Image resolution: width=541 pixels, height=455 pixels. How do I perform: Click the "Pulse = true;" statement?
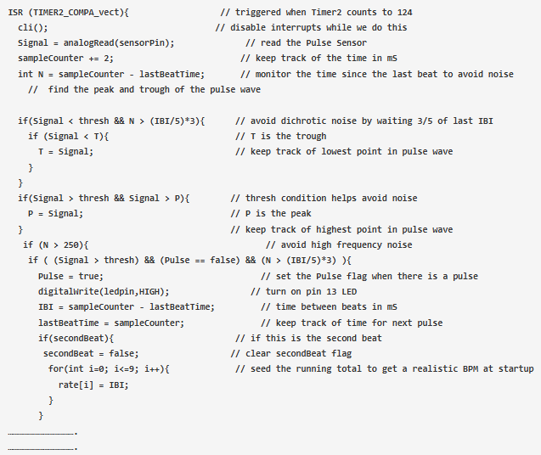coord(70,276)
